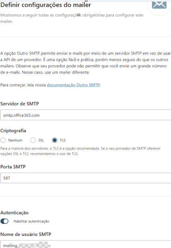The width and height of the screenshot is (171, 248).
Task: Click the envelope mailer icon
Action: pyautogui.click(x=159, y=5)
